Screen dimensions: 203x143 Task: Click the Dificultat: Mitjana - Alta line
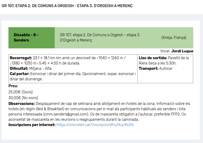pos(31,68)
